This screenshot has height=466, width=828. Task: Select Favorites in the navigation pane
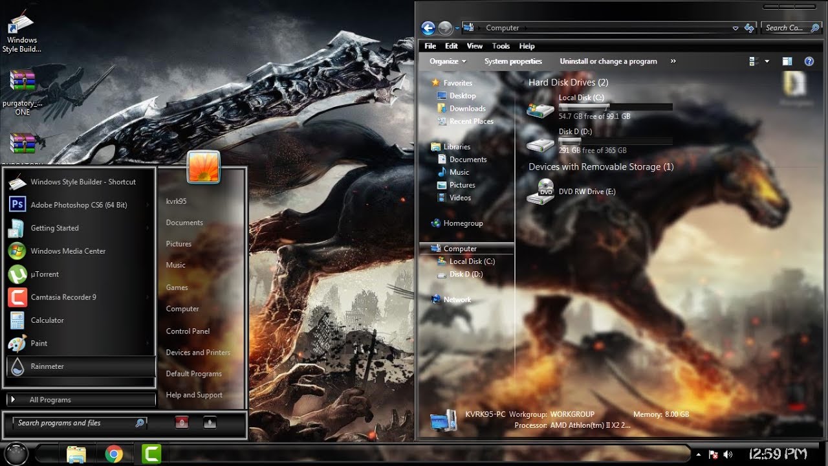452,83
